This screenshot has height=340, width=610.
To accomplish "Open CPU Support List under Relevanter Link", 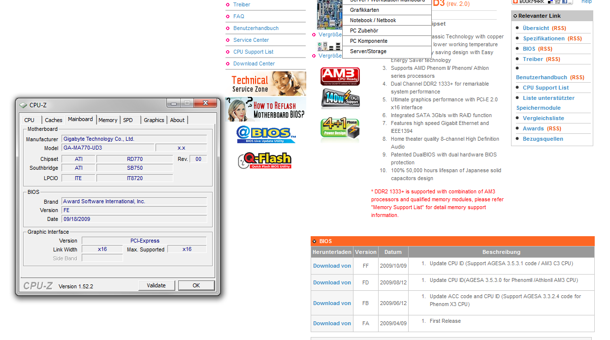I will (x=546, y=88).
